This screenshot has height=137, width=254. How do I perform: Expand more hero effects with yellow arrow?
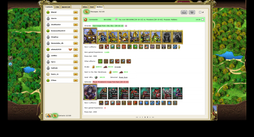(179, 47)
